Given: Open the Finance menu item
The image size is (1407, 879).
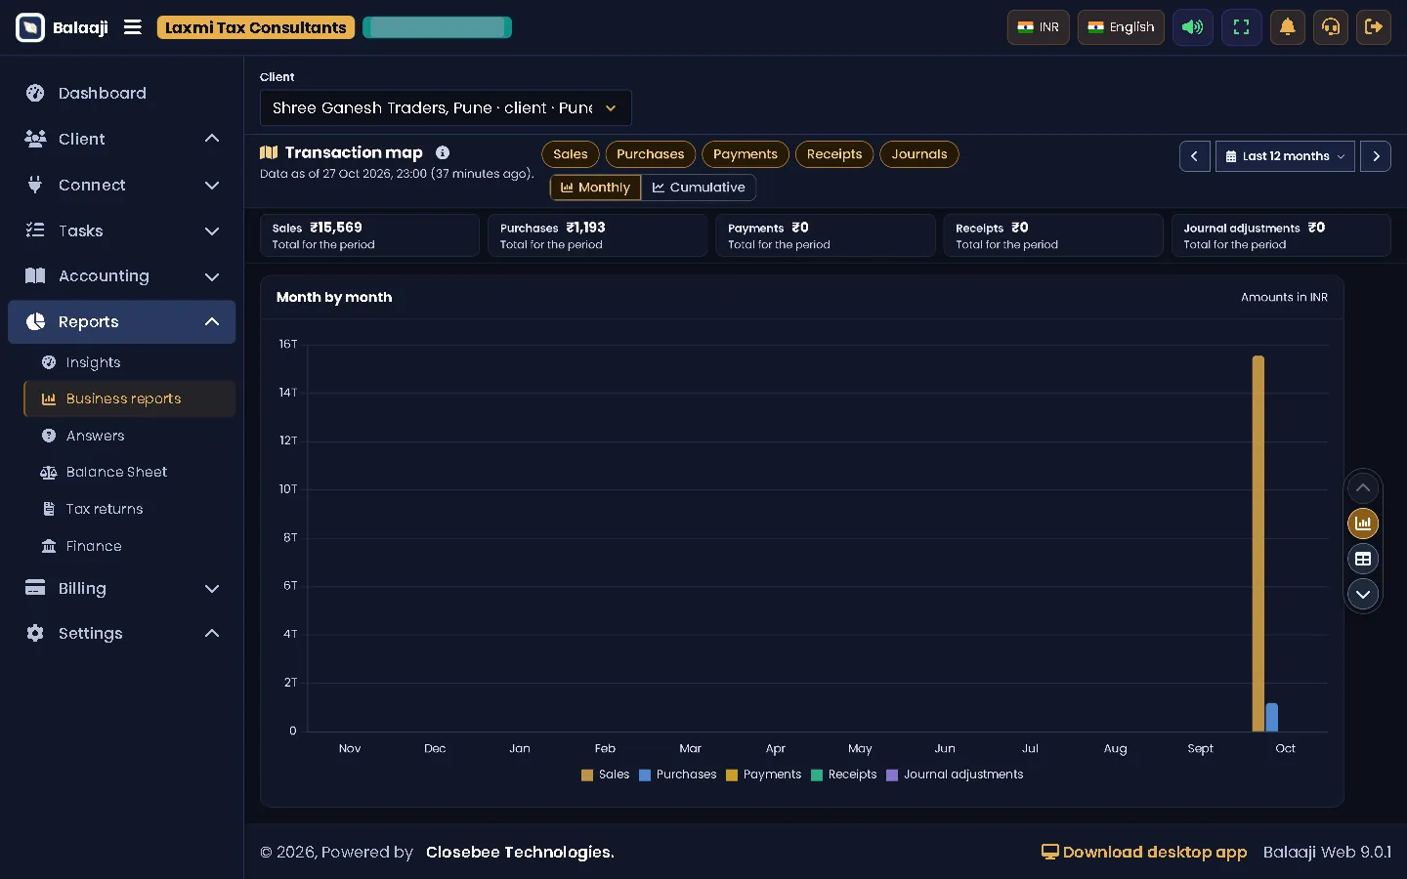Looking at the screenshot, I should coord(130,546).
